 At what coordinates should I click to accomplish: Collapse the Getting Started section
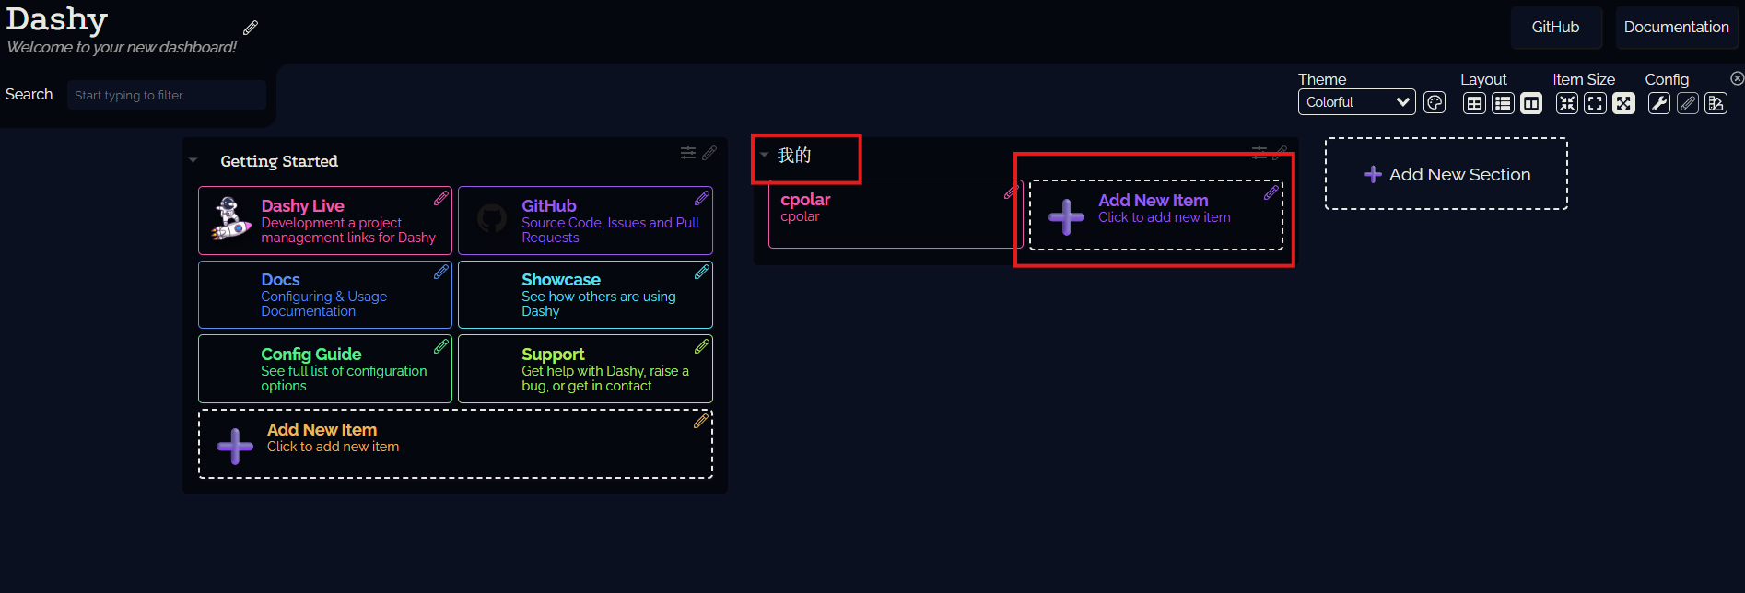[x=193, y=161]
